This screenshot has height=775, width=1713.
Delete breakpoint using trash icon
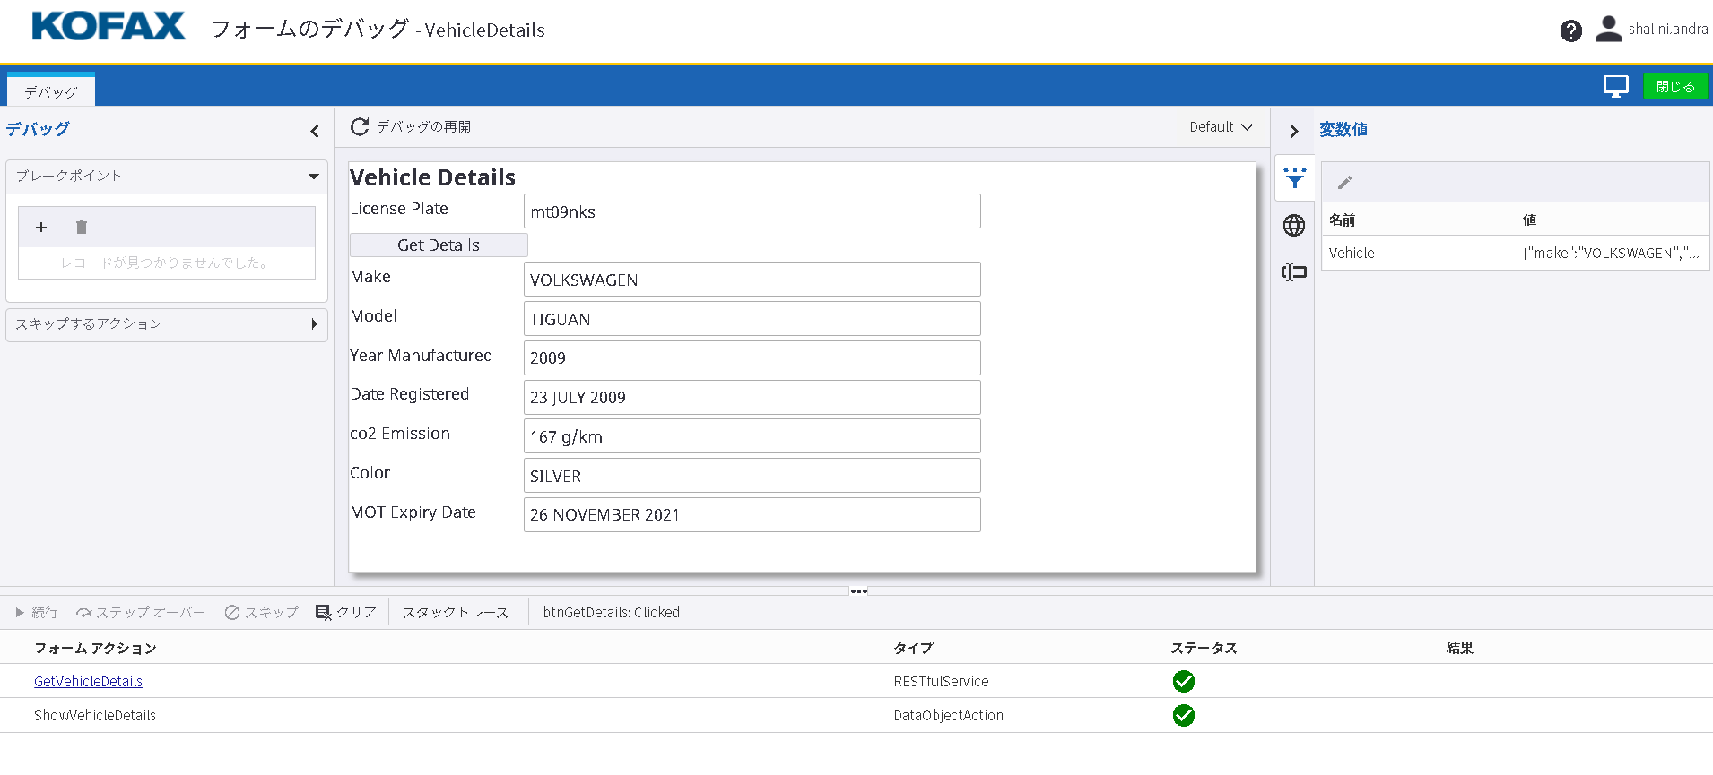(x=82, y=228)
